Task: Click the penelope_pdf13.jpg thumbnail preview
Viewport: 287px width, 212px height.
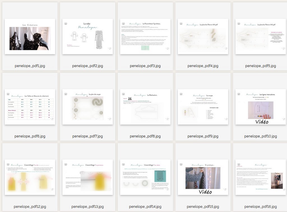Action: [87, 177]
